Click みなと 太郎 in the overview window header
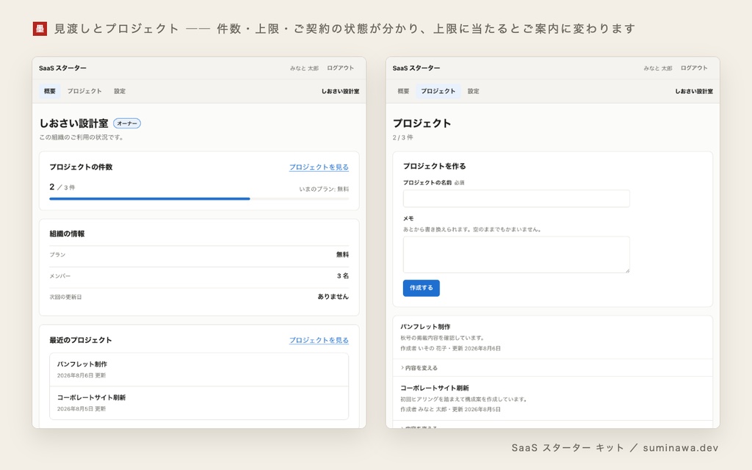The height and width of the screenshot is (470, 752). coord(304,68)
